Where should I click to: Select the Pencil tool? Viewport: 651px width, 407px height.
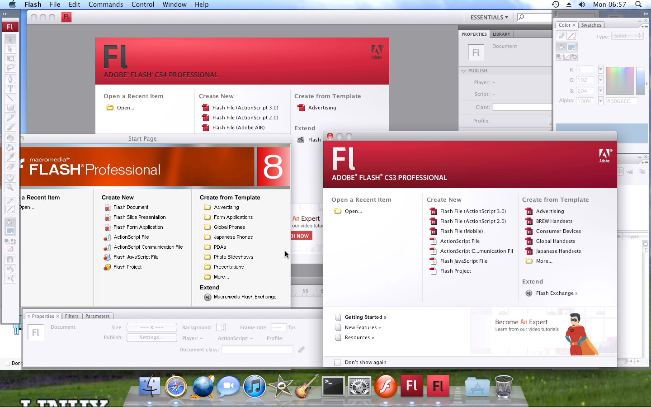pyautogui.click(x=10, y=117)
